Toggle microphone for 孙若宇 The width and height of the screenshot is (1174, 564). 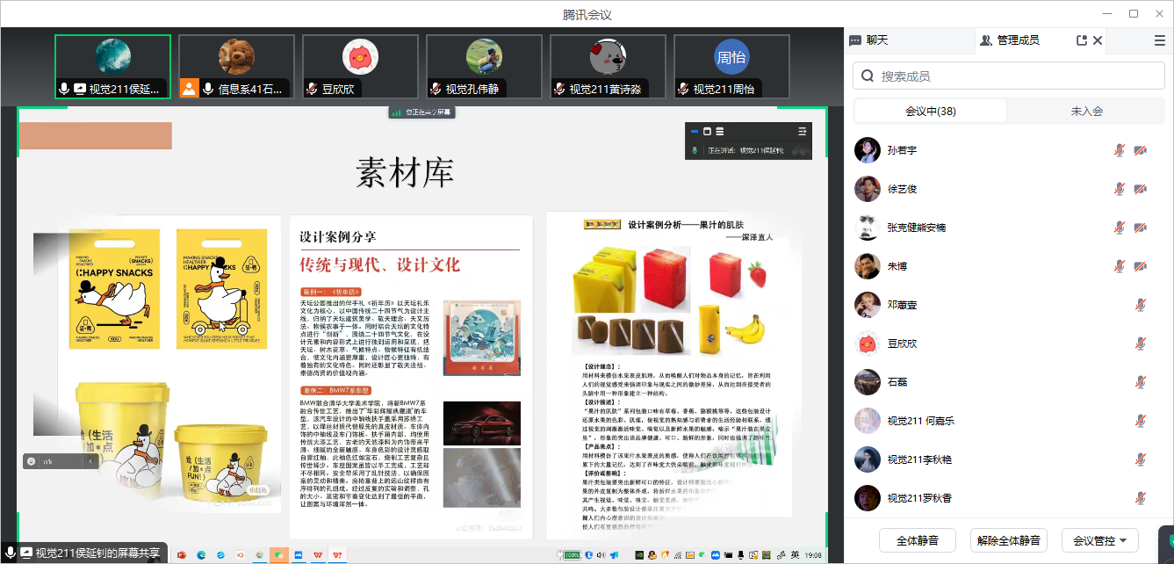pos(1120,150)
